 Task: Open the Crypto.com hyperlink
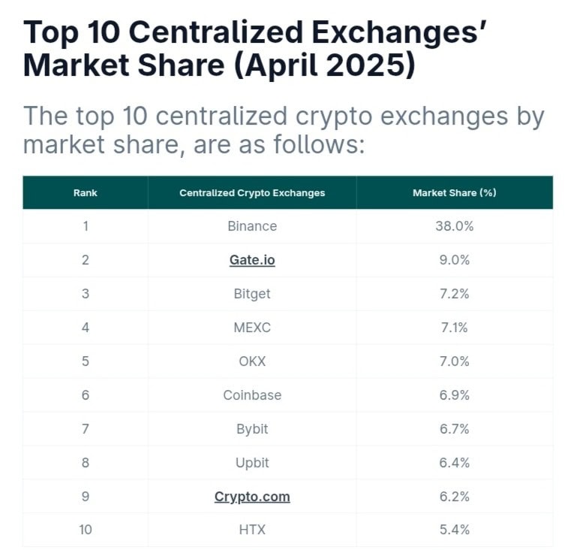[252, 497]
